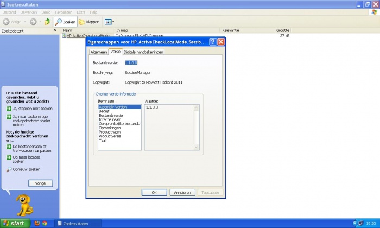The image size is (380, 228).
Task: Open the views dropdown in toolbar
Action: point(109,22)
